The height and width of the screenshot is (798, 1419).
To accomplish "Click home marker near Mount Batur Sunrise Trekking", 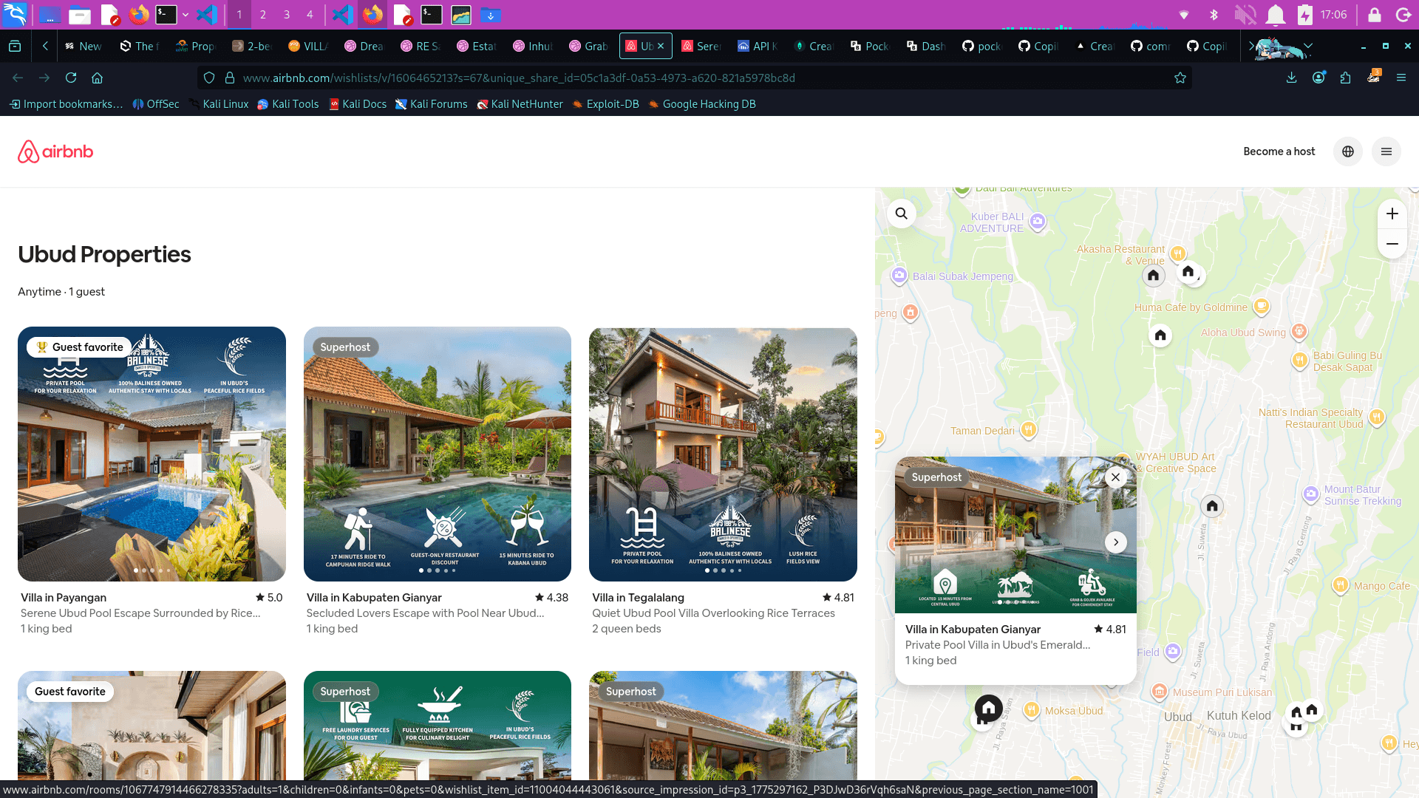I will (x=1212, y=506).
